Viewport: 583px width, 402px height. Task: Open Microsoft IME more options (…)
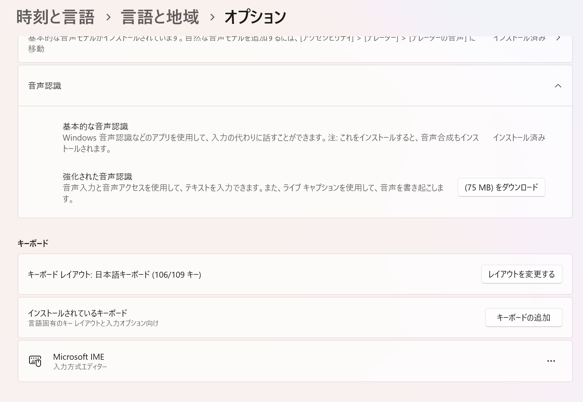coord(551,361)
